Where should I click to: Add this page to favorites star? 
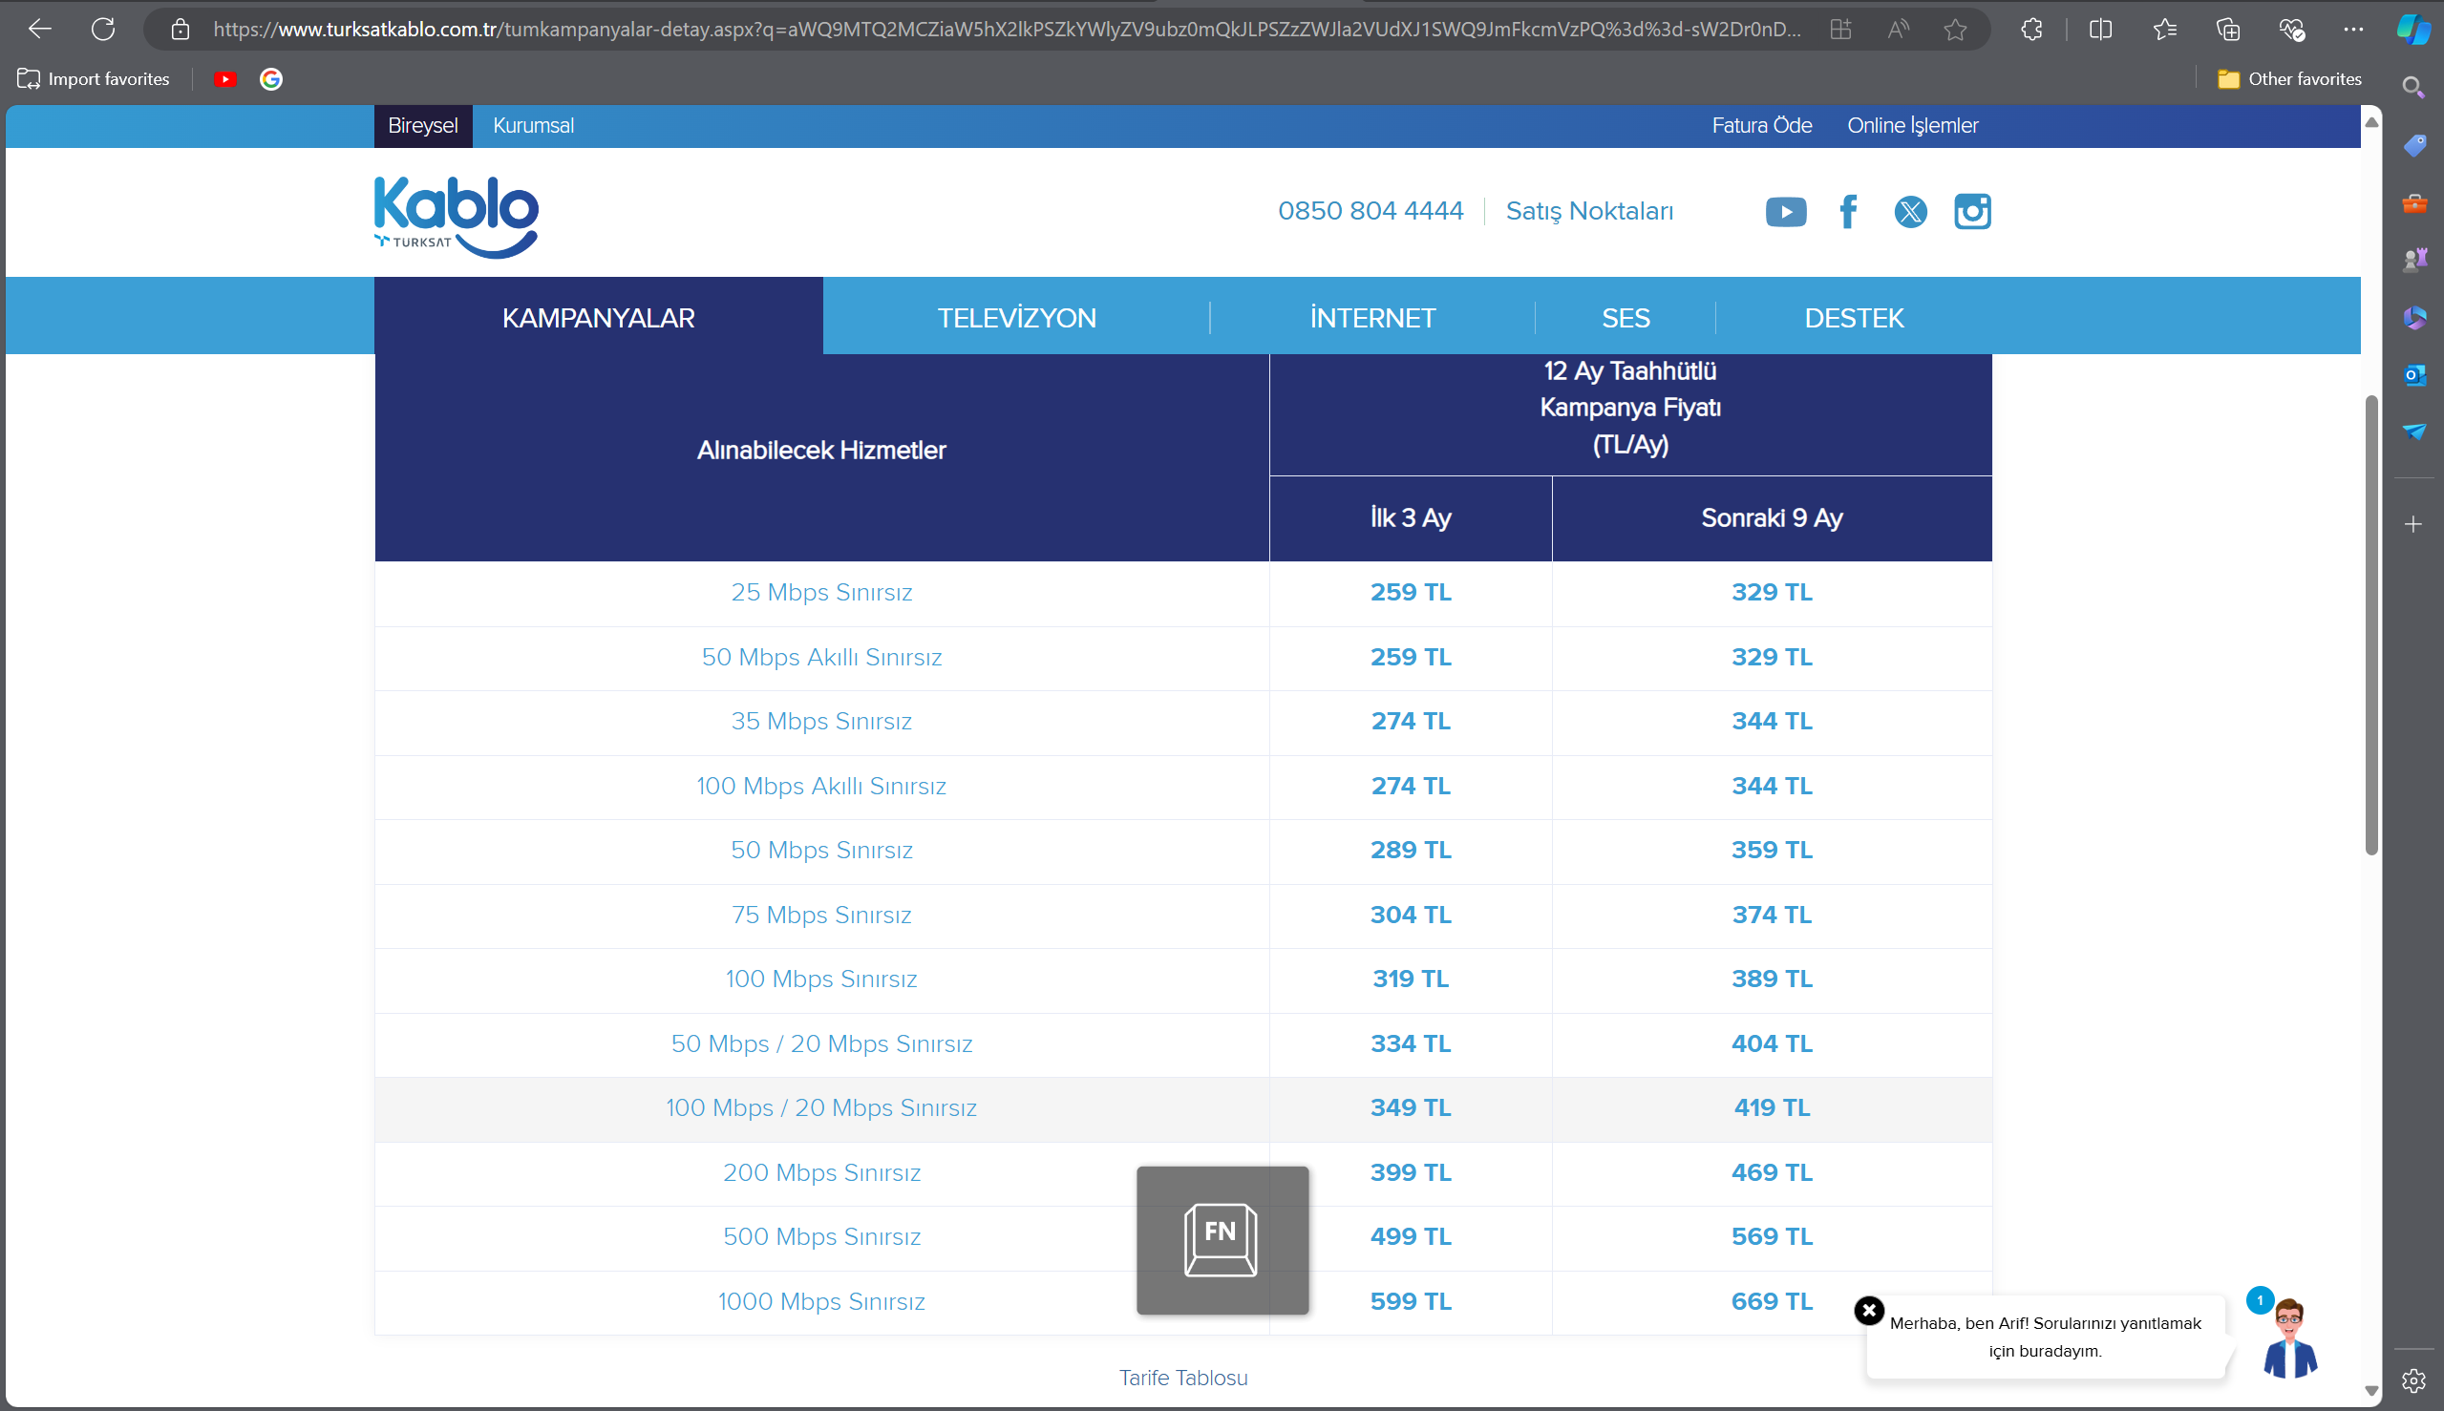tap(1954, 29)
